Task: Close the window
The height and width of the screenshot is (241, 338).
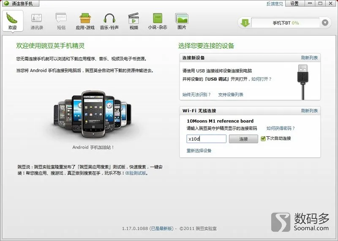Action: click(331, 3)
